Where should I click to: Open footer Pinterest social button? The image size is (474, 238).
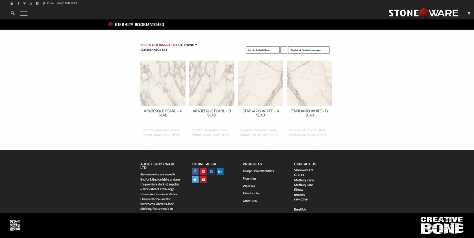[x=203, y=171]
